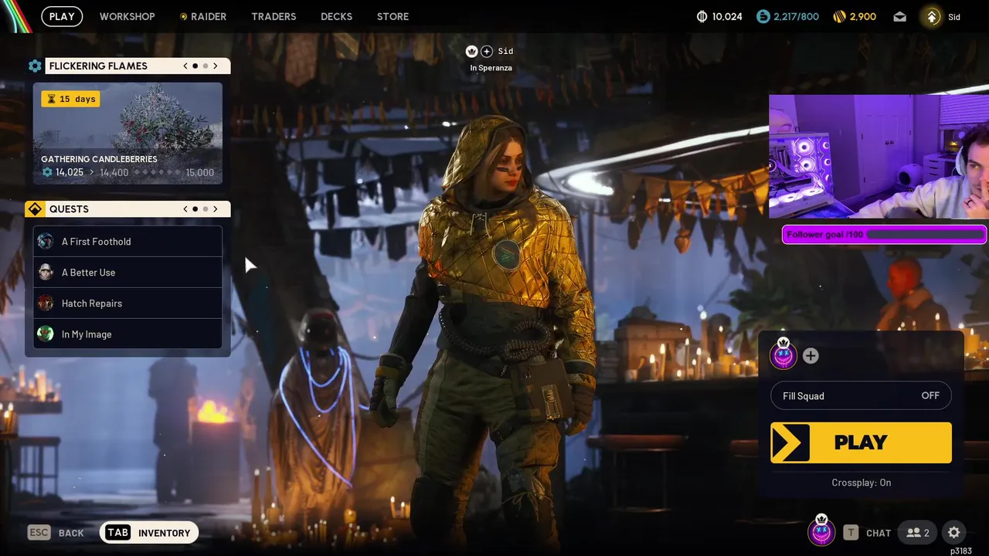
Task: Click the In My Image trader portrait
Action: click(x=46, y=334)
